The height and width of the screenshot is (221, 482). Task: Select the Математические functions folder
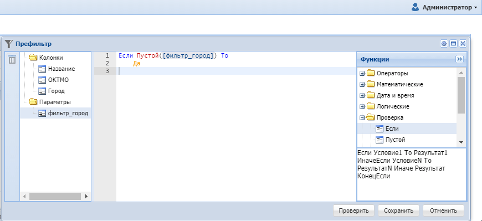[399, 84]
